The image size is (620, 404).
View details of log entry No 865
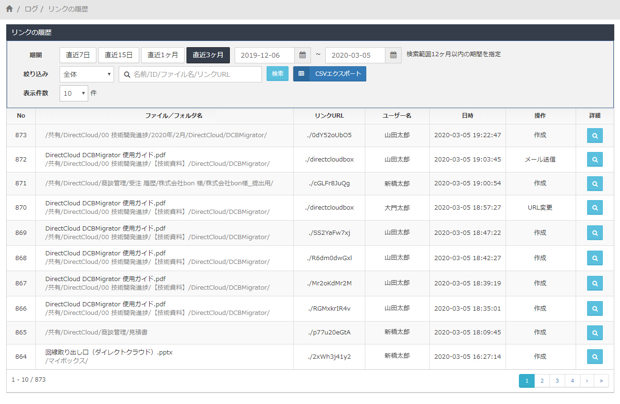(x=595, y=333)
